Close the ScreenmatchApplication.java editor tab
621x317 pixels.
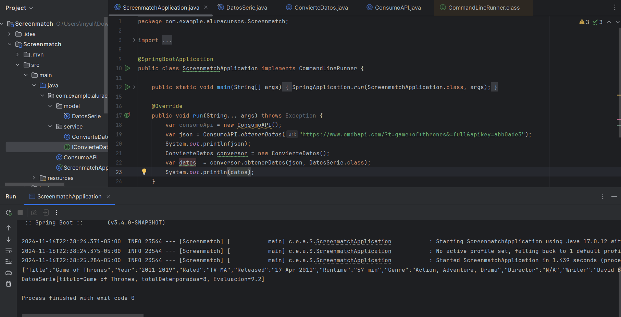[x=206, y=7]
